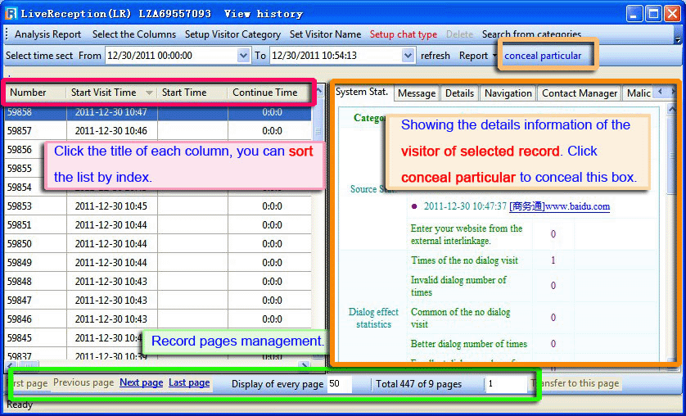Screen dimensions: 686x416
Task: Select record number 59848
Action: tap(158, 281)
